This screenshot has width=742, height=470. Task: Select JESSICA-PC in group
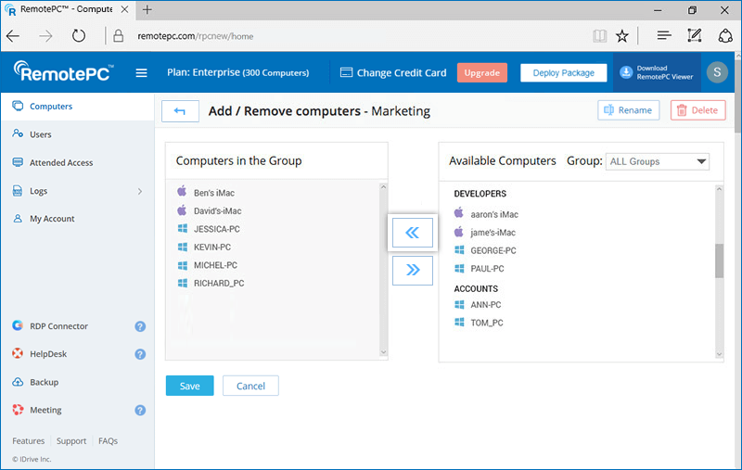coord(217,229)
